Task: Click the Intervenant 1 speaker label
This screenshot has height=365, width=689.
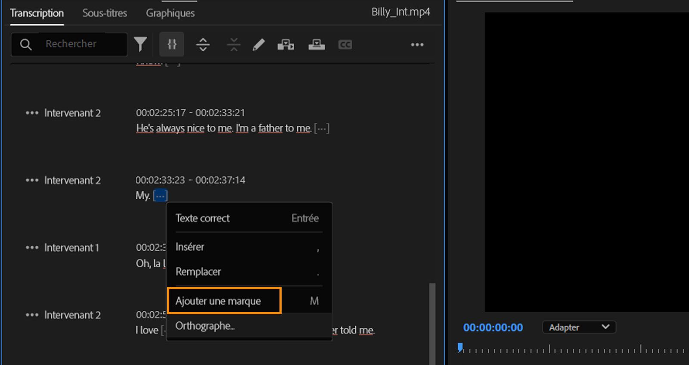Action: 71,248
